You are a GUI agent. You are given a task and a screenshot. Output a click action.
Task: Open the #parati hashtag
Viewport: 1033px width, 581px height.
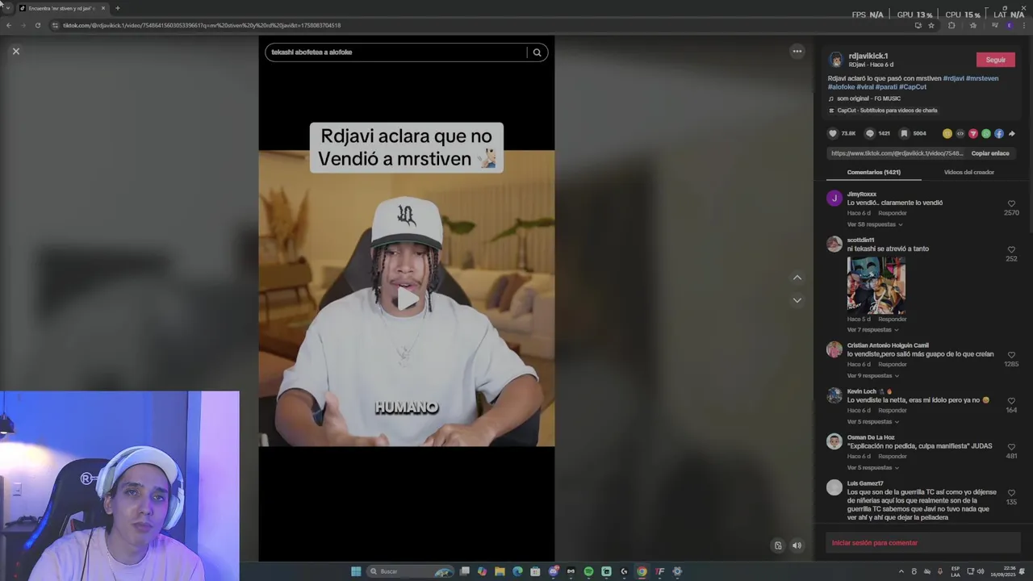pos(886,87)
